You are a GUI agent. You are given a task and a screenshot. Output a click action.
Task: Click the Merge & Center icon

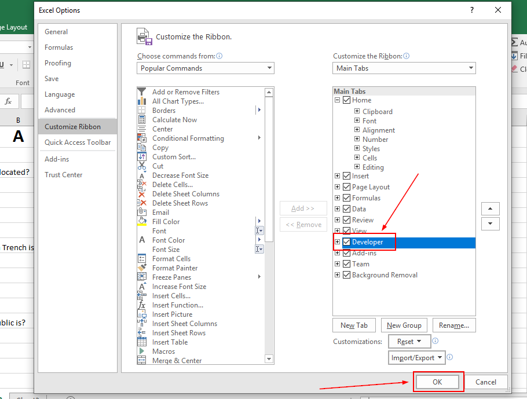(142, 361)
